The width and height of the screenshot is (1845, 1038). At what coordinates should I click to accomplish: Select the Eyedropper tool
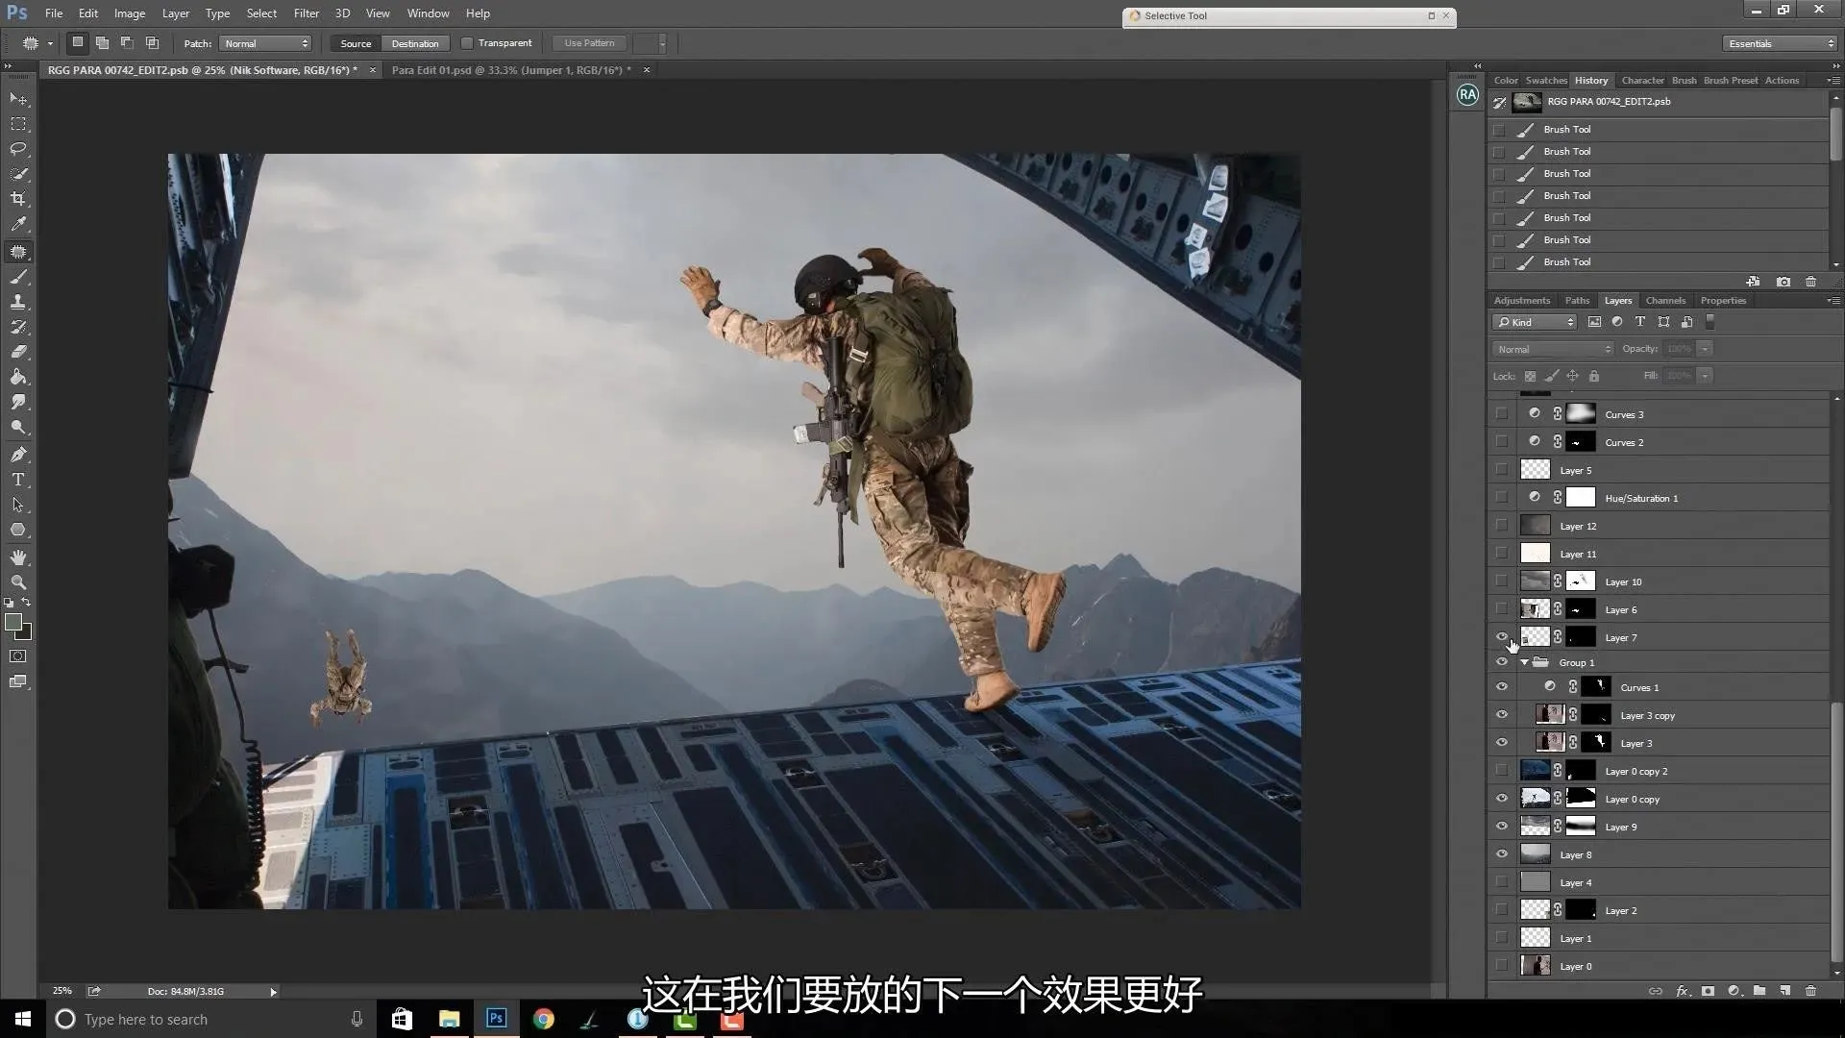pos(18,224)
